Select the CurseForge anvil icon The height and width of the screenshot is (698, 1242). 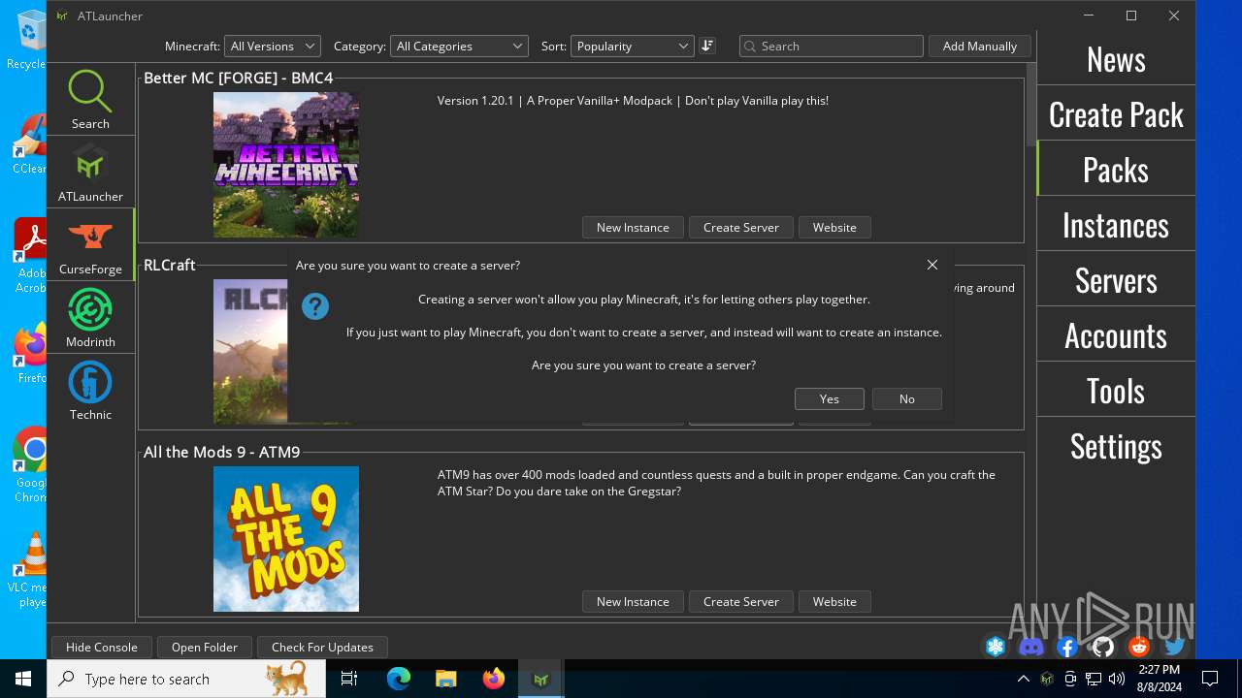[90, 237]
